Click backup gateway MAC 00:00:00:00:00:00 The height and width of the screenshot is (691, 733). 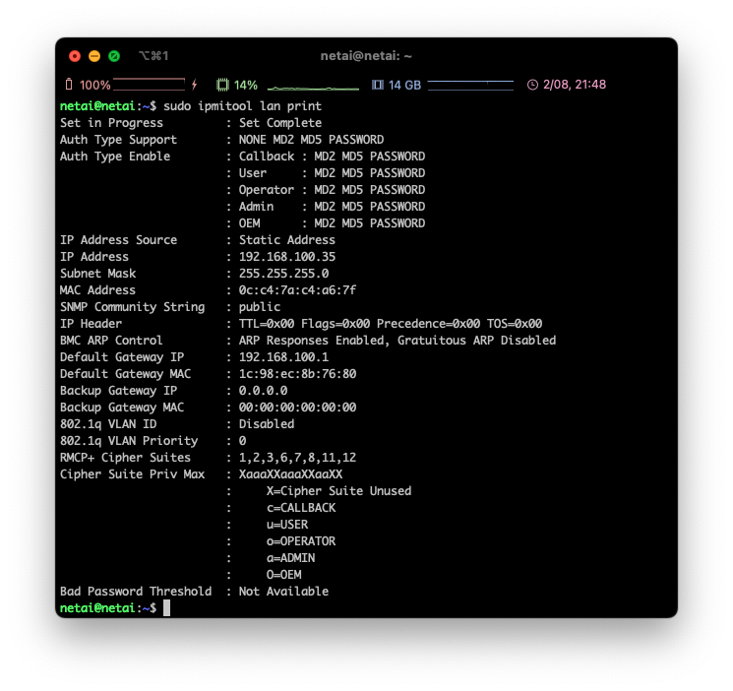[x=298, y=408]
